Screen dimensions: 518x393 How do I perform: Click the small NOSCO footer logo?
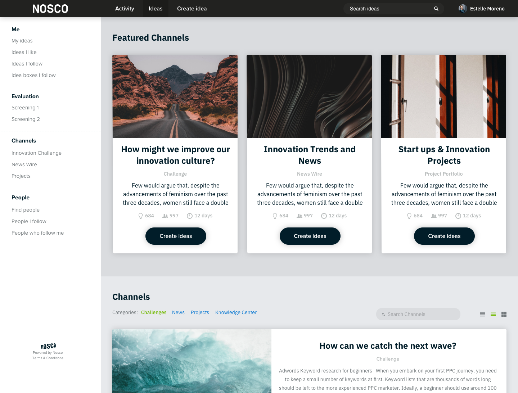click(x=48, y=346)
